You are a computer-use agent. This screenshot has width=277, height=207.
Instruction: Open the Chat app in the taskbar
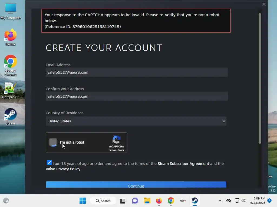point(135,201)
